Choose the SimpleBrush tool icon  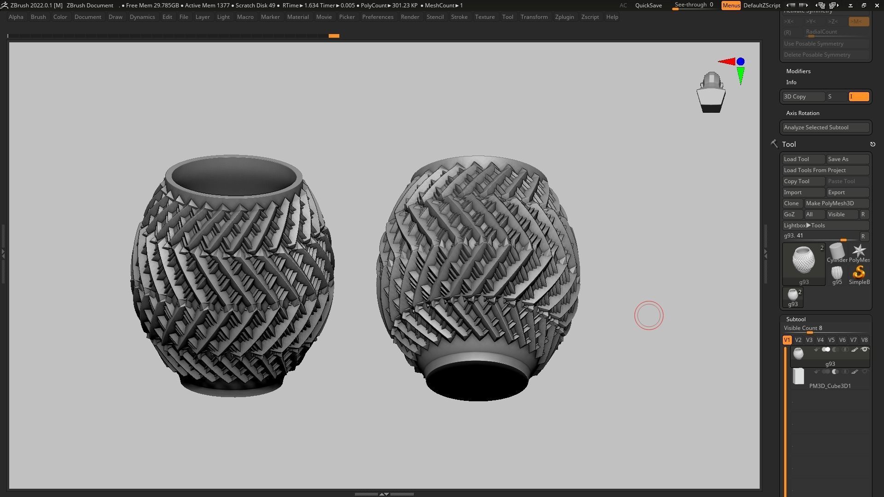coord(859,275)
